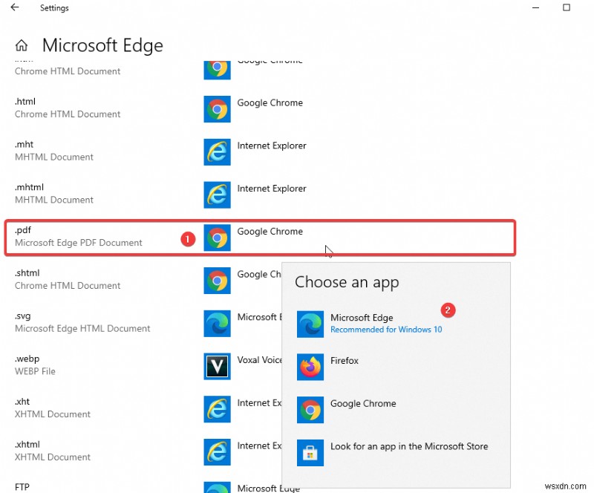Image resolution: width=594 pixels, height=493 pixels.
Task: Select the Firefox icon in the app chooser
Action: click(310, 367)
